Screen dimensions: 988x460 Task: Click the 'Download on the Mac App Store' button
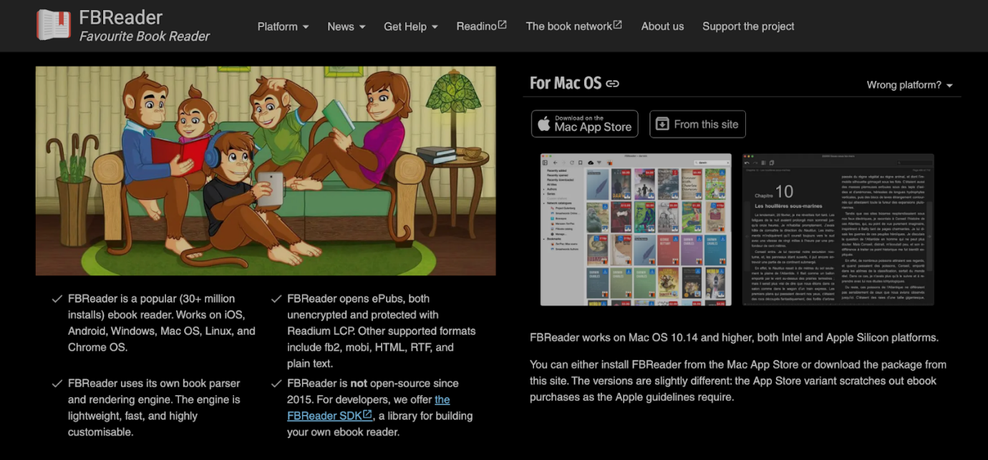click(584, 123)
